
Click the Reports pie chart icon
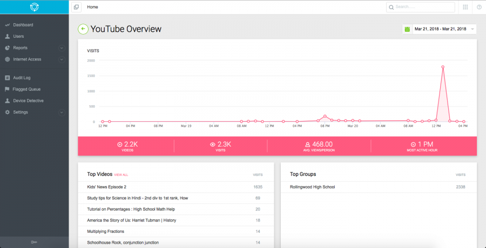point(8,48)
